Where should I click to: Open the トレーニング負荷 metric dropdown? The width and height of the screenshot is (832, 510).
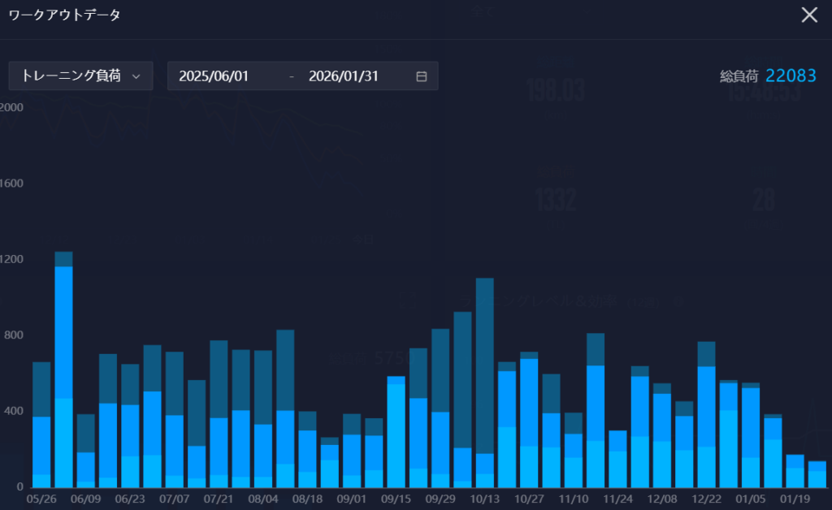(x=80, y=76)
